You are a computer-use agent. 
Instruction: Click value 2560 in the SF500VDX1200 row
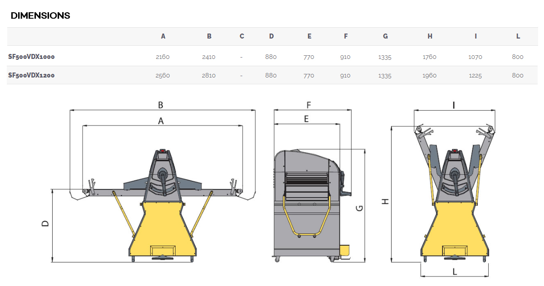(163, 75)
